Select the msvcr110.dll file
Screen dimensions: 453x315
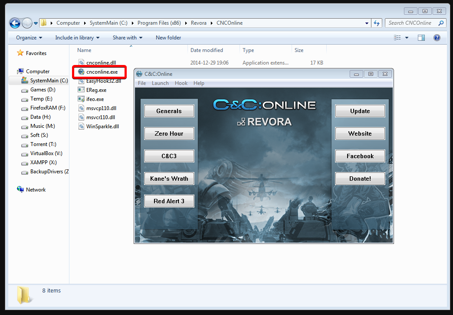tap(97, 117)
